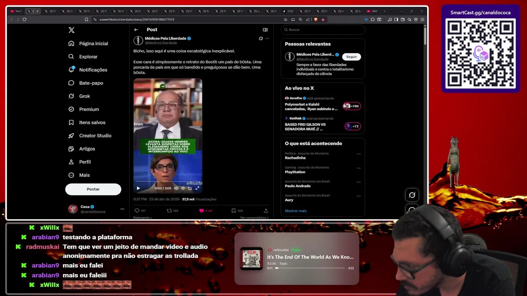Open the Explorar section
The height and width of the screenshot is (296, 527).
[x=83, y=57]
